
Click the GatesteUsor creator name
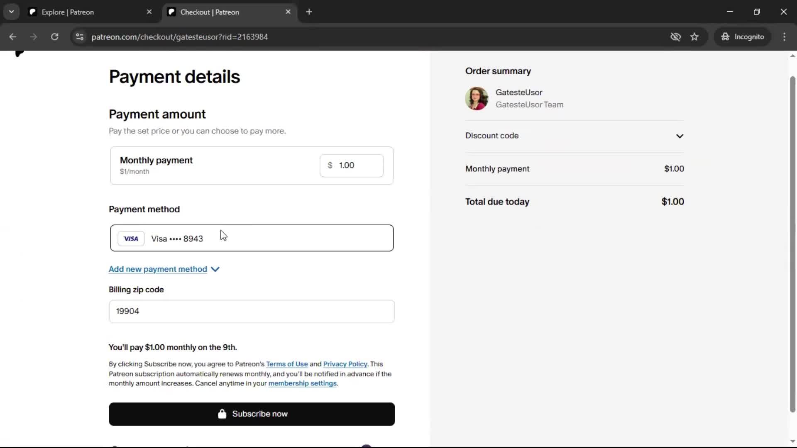[x=519, y=93]
